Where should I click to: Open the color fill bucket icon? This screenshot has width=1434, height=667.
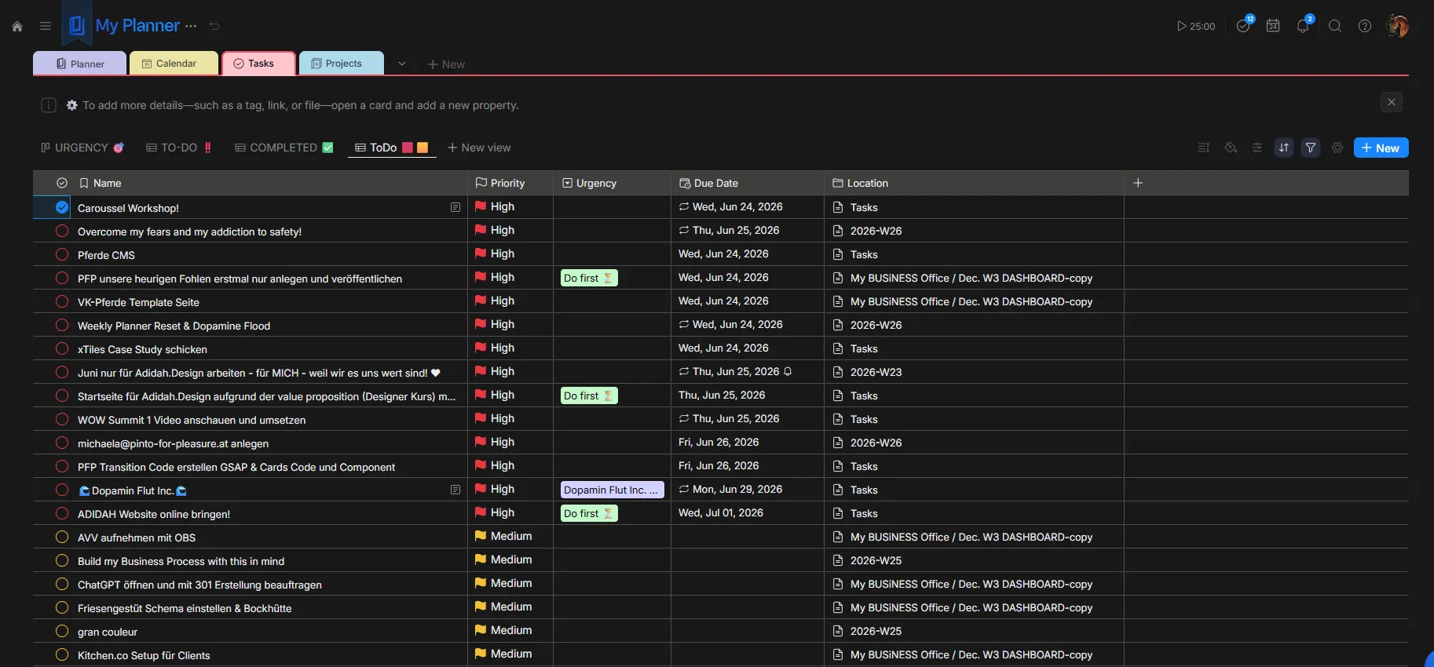pyautogui.click(x=1231, y=148)
